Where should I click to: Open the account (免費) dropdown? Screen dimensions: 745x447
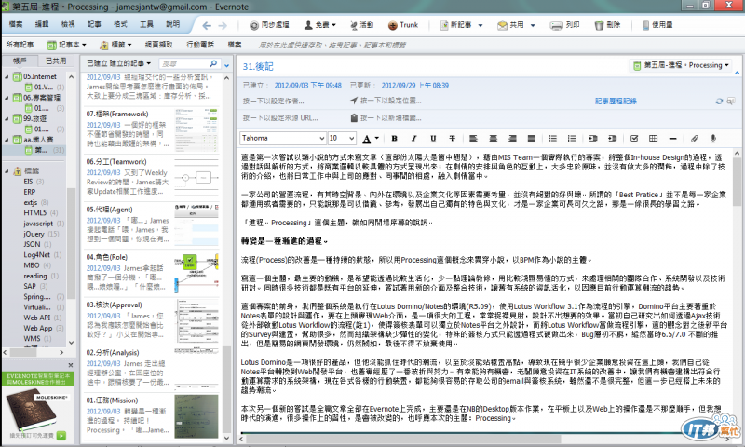tap(319, 25)
